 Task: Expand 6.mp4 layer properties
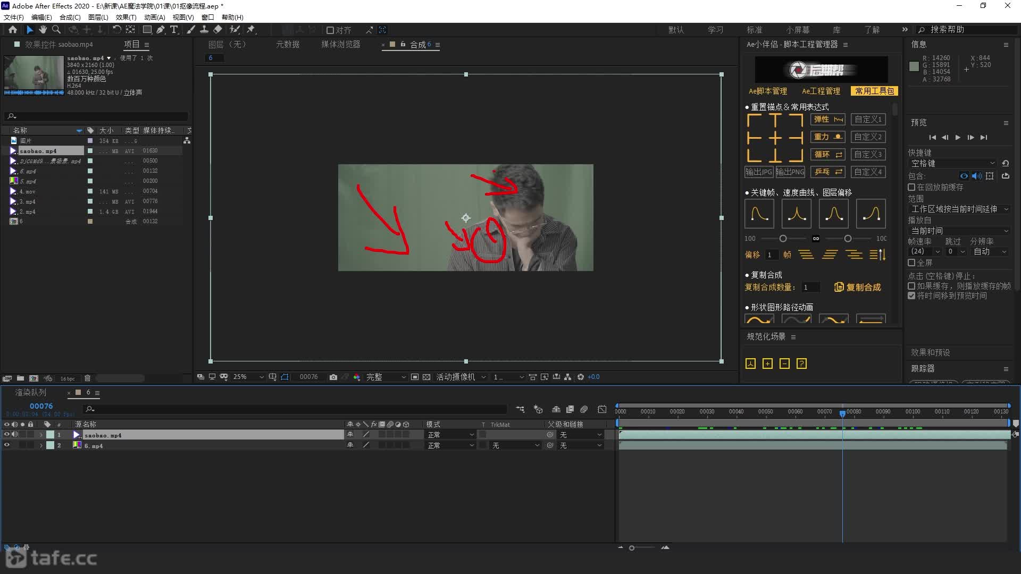(x=41, y=445)
